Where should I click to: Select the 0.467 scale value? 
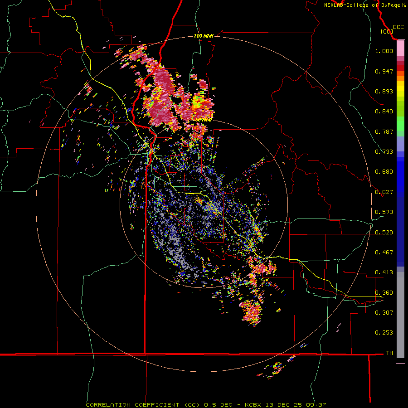(384, 253)
